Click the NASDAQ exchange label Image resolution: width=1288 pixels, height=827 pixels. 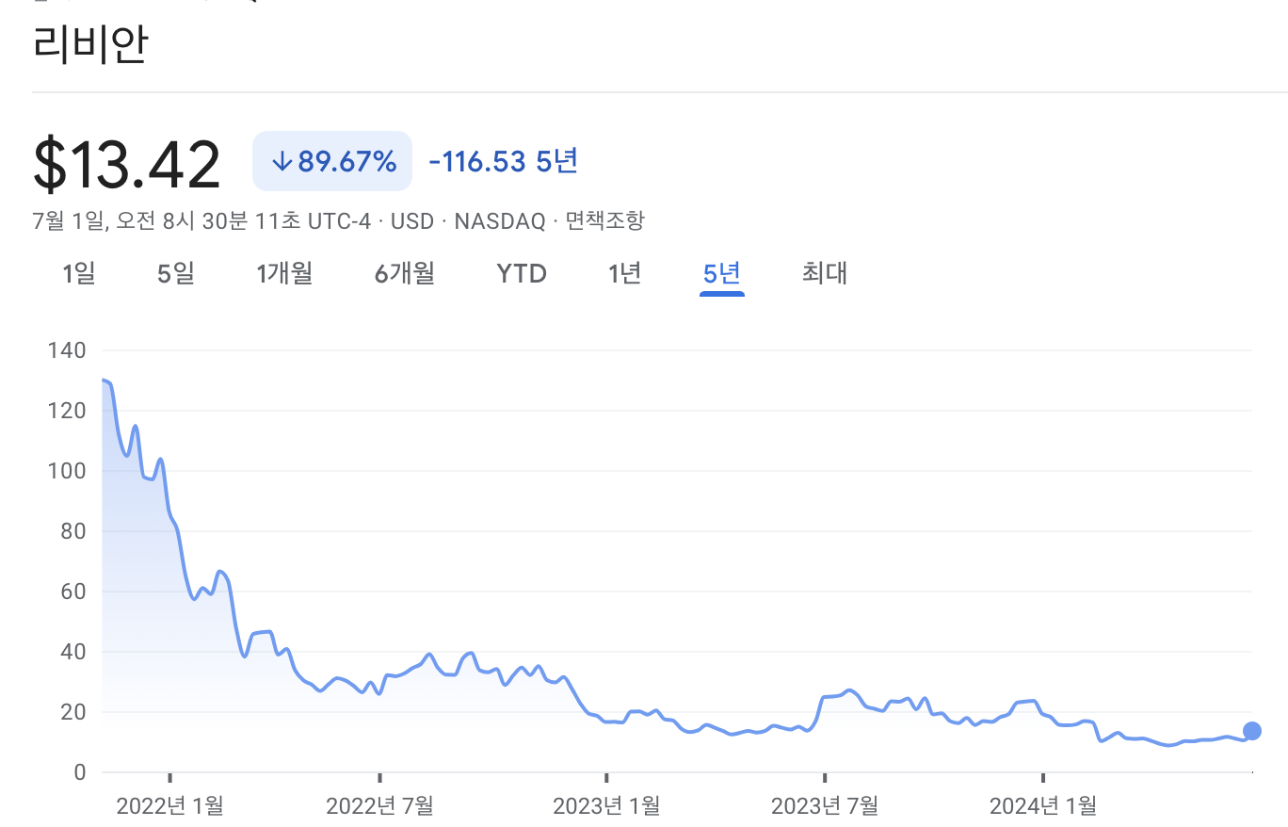pos(500,221)
